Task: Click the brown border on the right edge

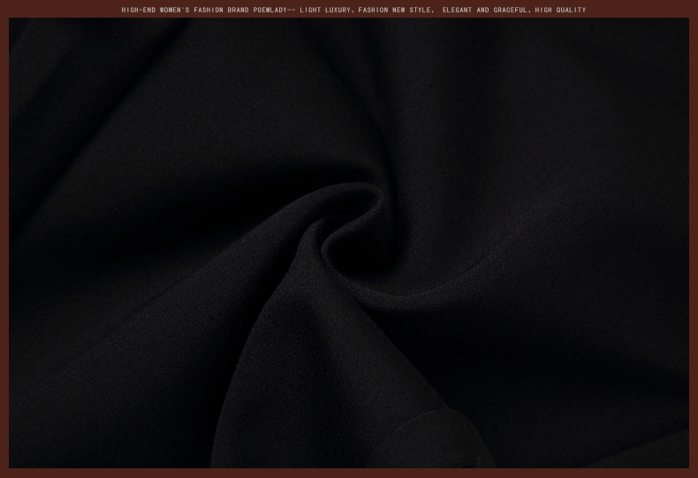Action: pos(693,239)
